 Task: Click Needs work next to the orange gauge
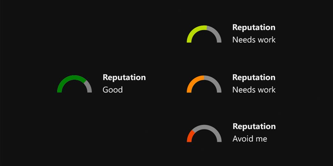(x=254, y=90)
